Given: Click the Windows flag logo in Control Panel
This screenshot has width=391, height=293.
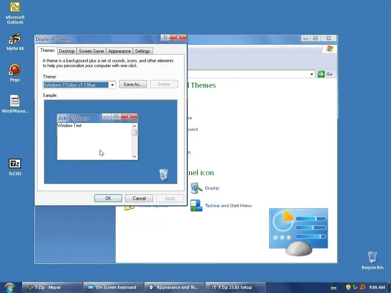Looking at the screenshot, I should [x=330, y=48].
